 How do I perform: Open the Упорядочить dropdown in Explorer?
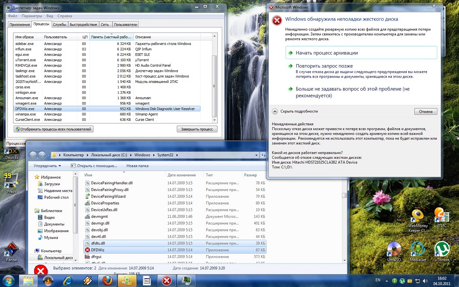coord(47,166)
